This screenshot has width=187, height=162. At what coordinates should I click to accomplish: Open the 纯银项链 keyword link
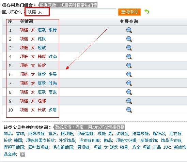[x=36, y=134]
